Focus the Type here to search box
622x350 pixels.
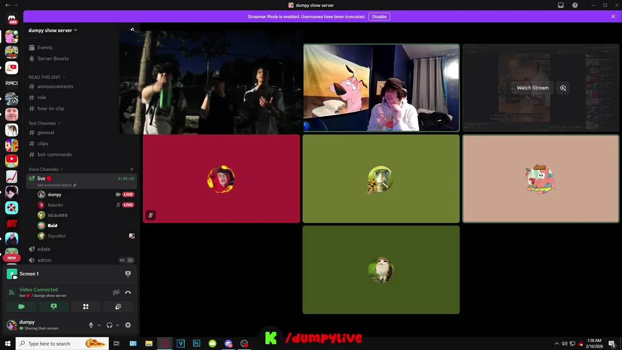click(63, 344)
